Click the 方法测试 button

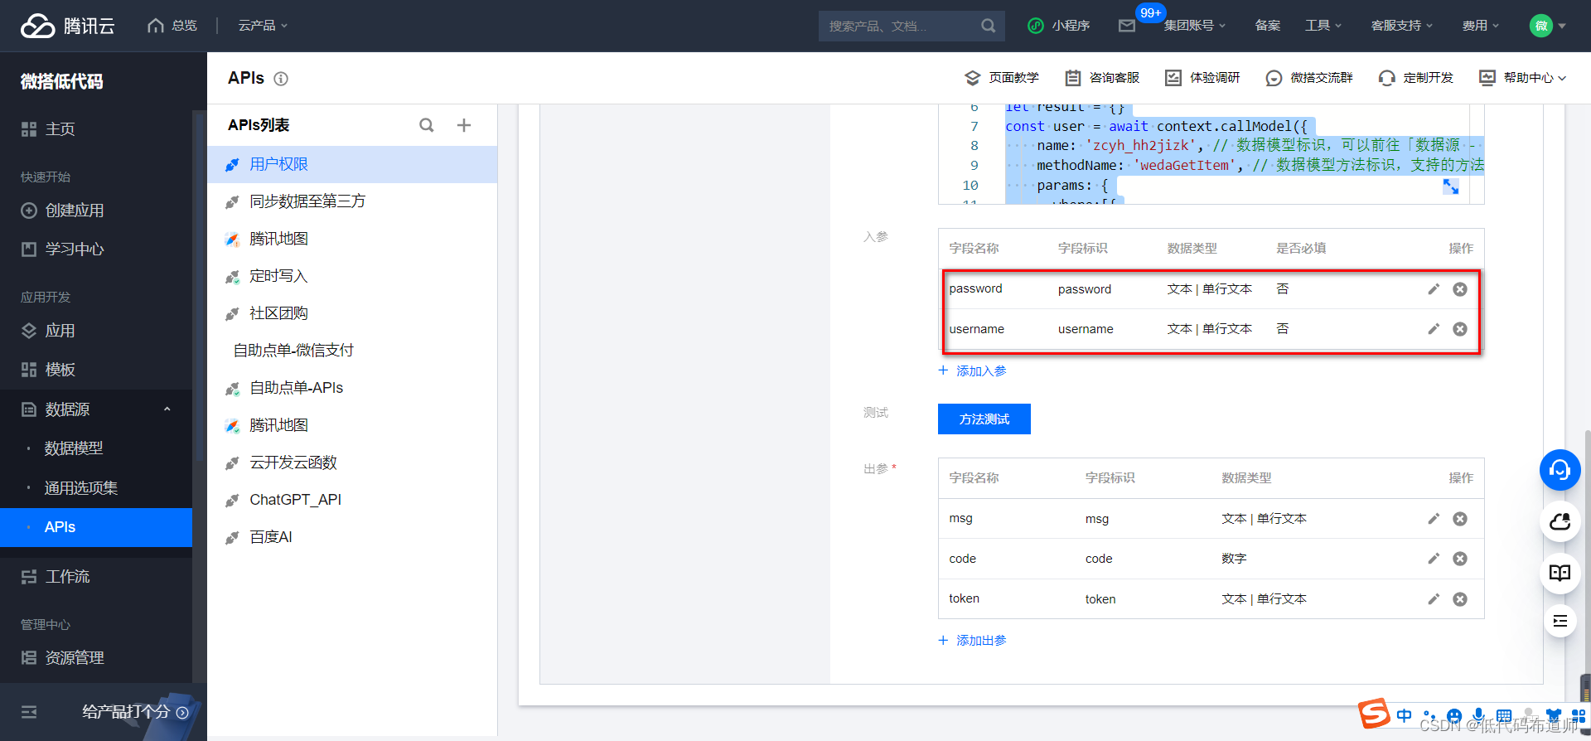click(984, 419)
